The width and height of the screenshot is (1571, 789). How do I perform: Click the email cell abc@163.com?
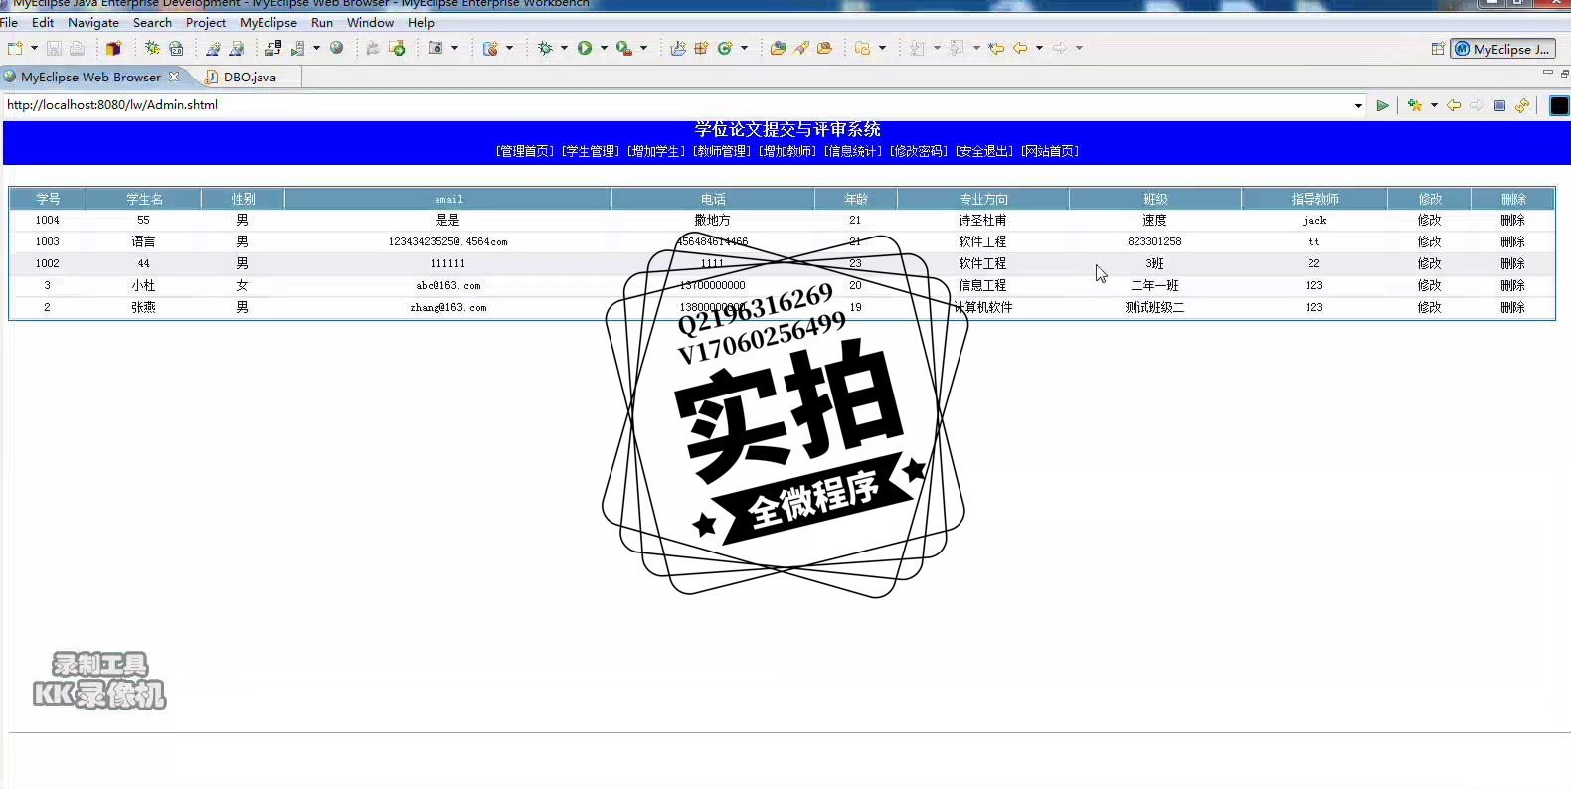(448, 285)
